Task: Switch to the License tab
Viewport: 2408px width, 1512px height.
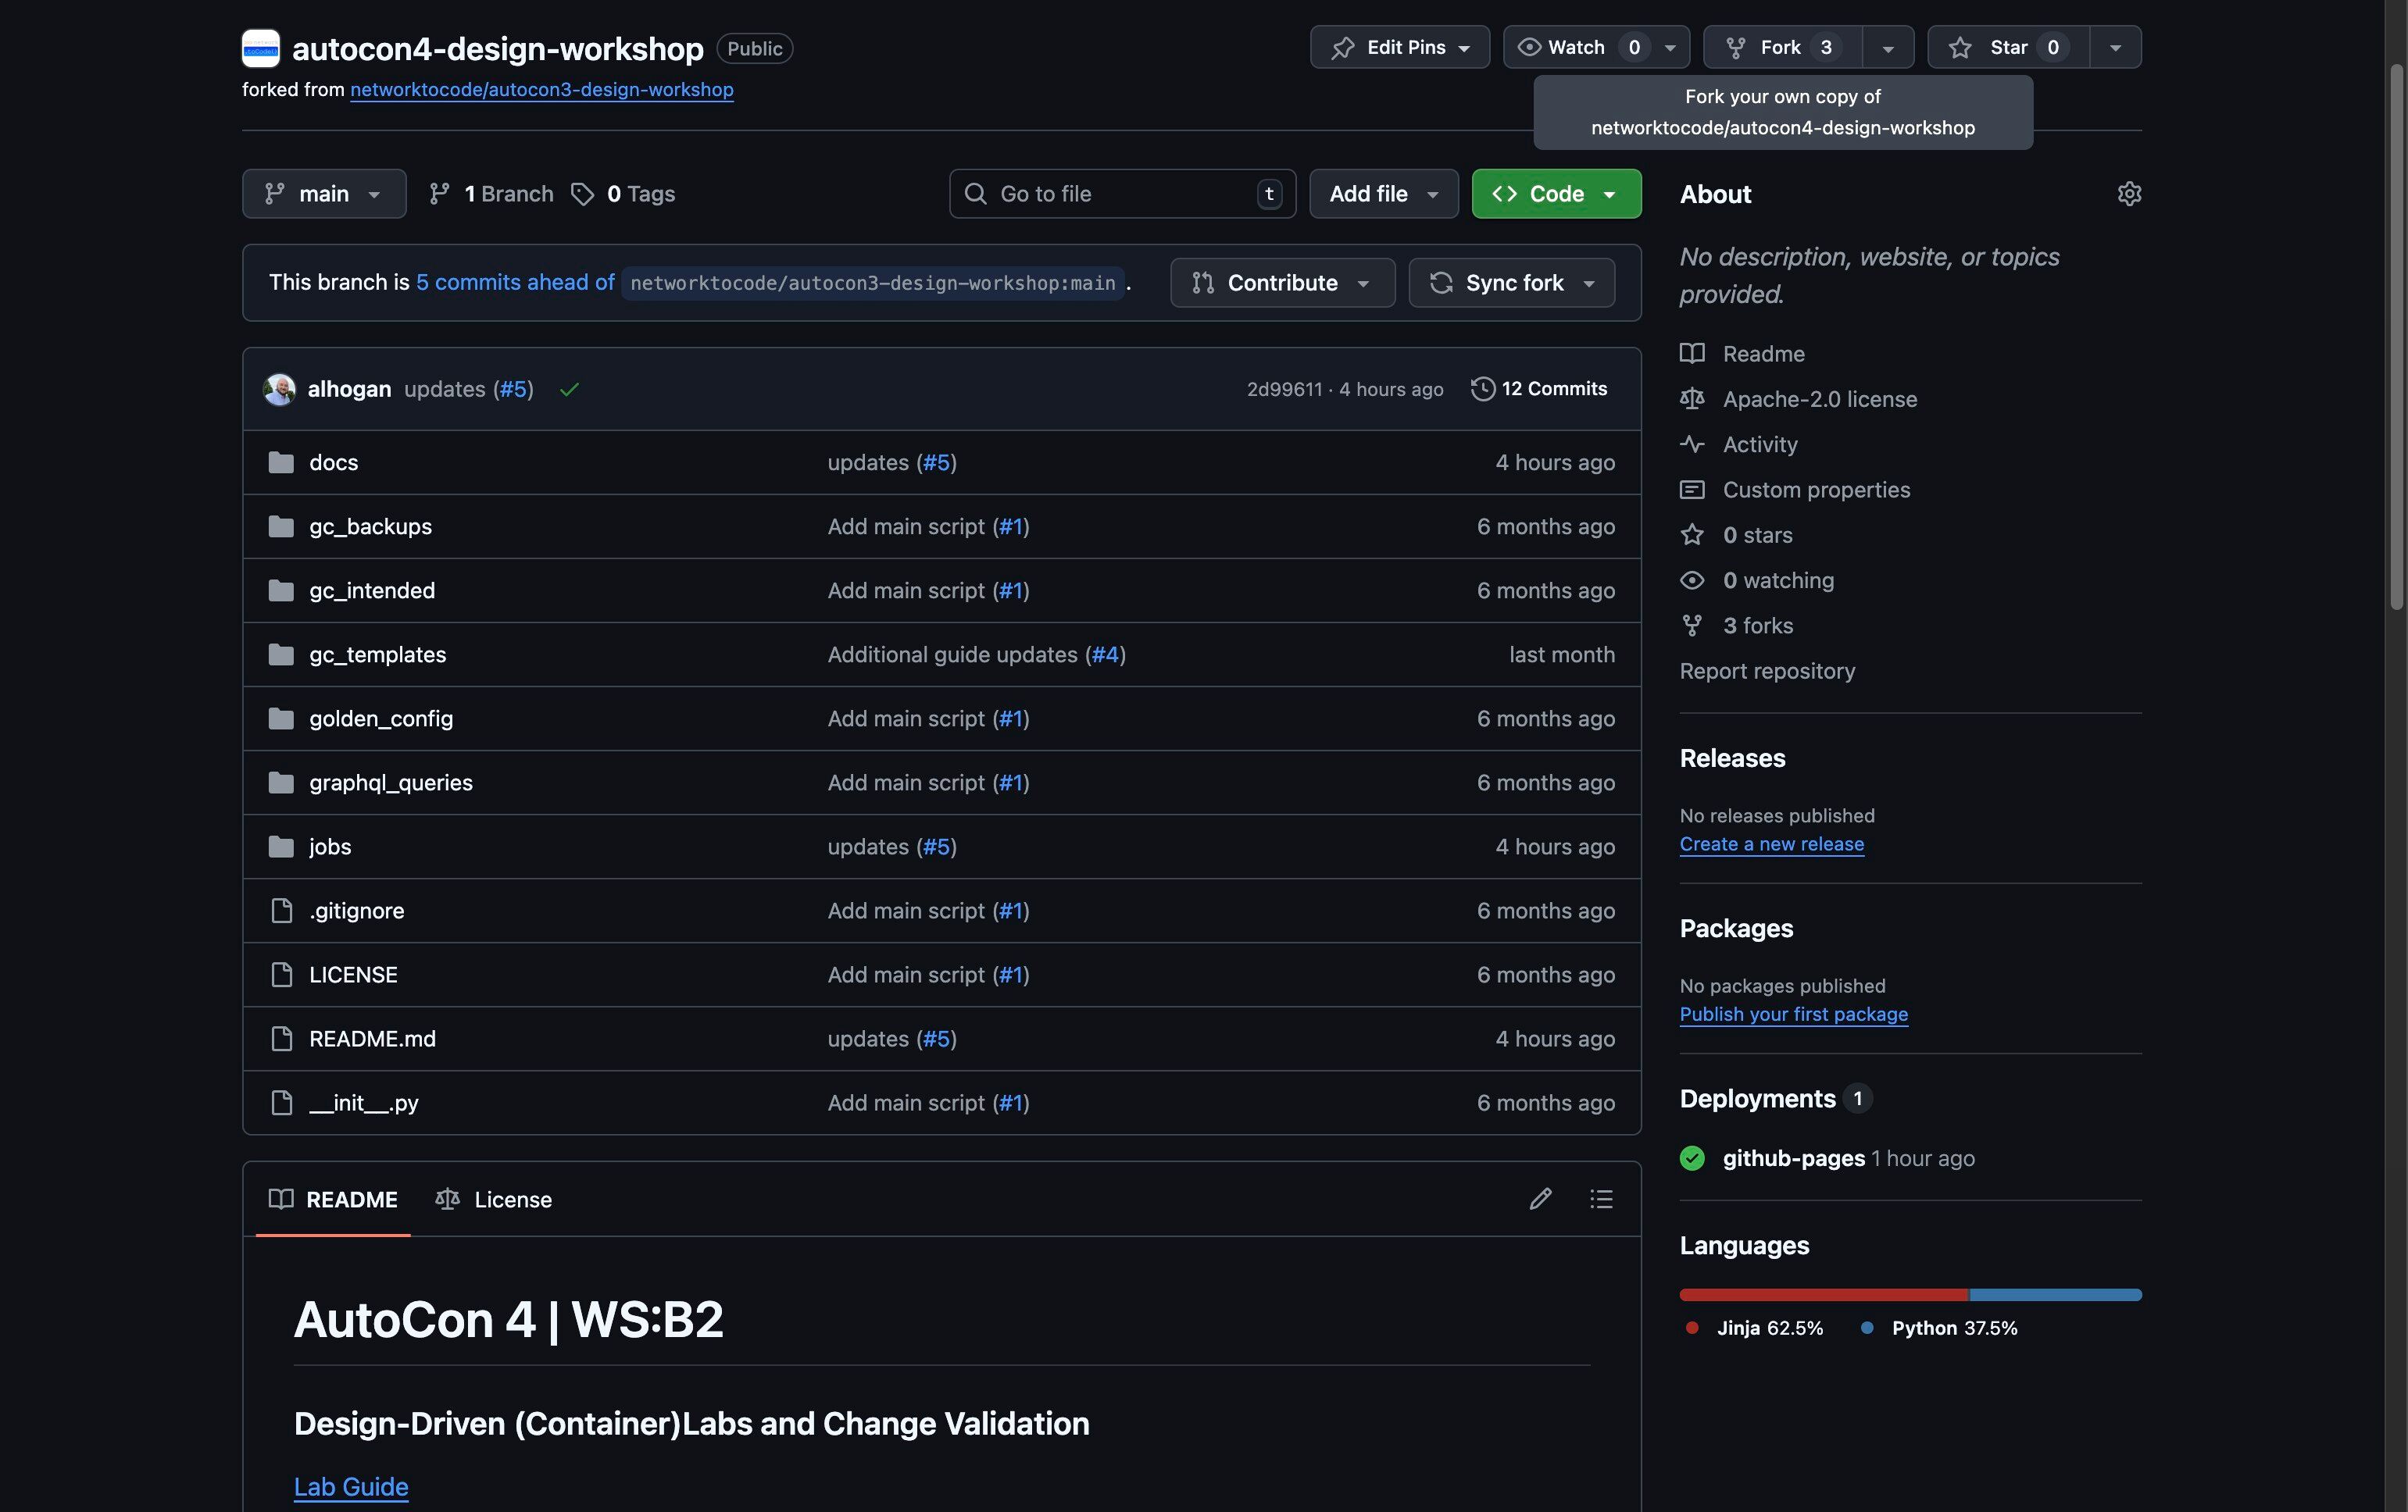Action: coord(494,1199)
